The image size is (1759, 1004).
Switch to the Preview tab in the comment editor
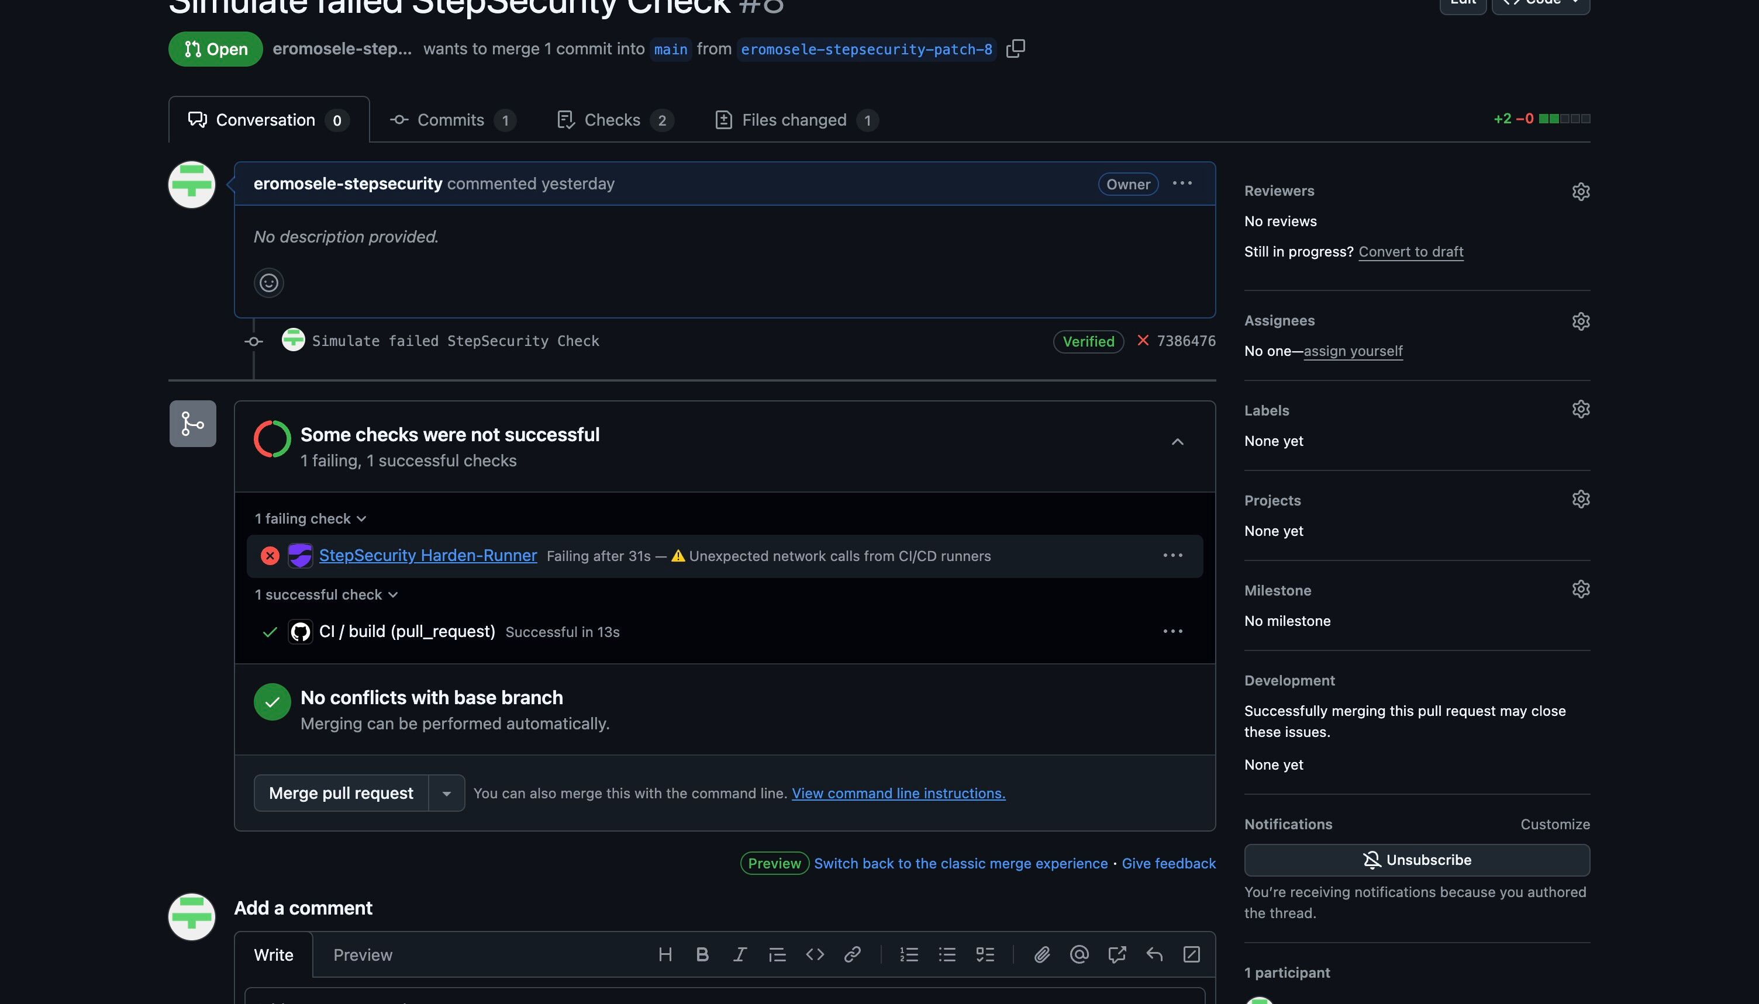(363, 955)
